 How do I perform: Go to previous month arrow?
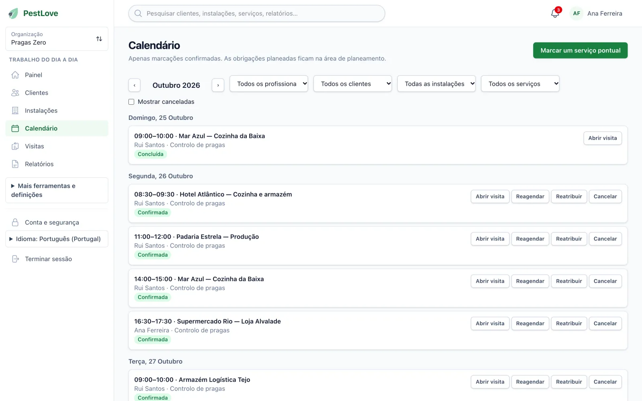pos(134,85)
